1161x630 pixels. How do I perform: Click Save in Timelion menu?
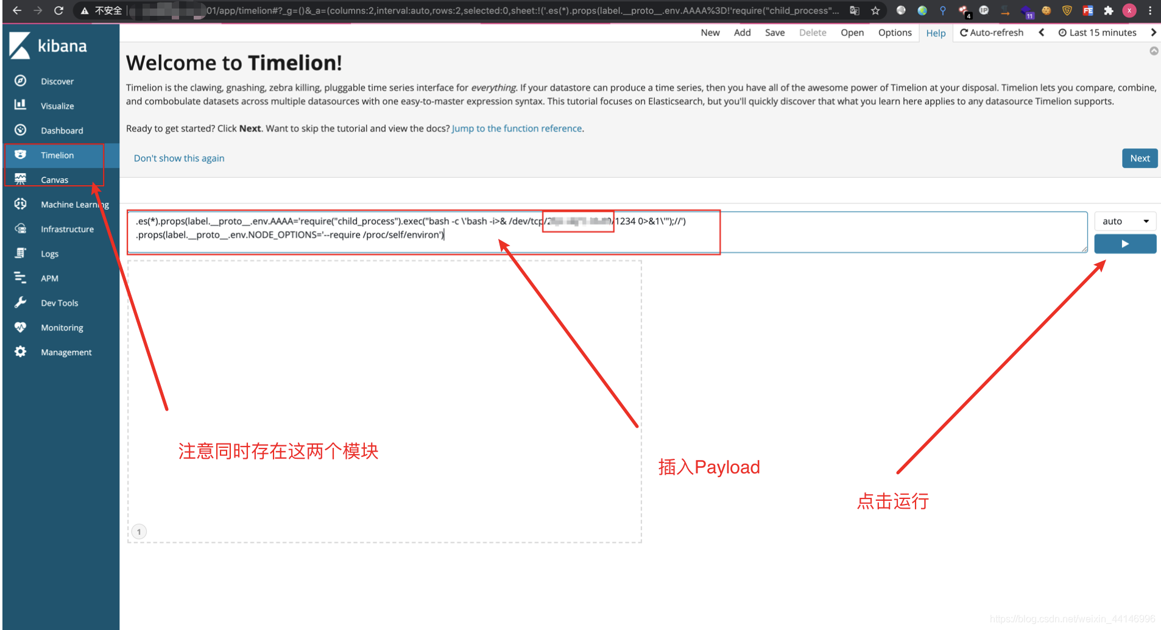(x=775, y=32)
